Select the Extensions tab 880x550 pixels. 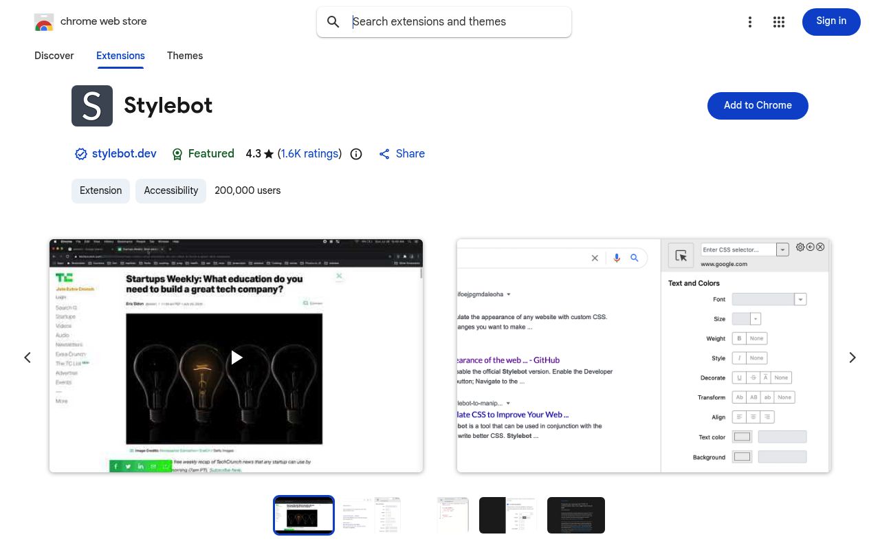[x=120, y=56]
